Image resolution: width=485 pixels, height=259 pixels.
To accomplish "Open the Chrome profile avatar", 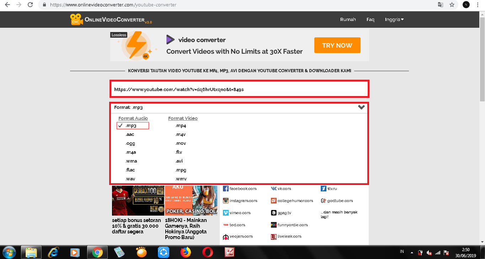I will click(466, 5).
